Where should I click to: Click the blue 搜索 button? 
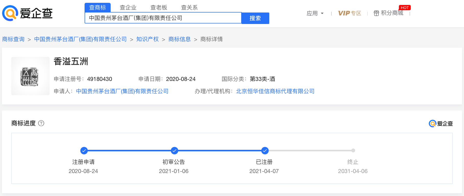coord(255,18)
